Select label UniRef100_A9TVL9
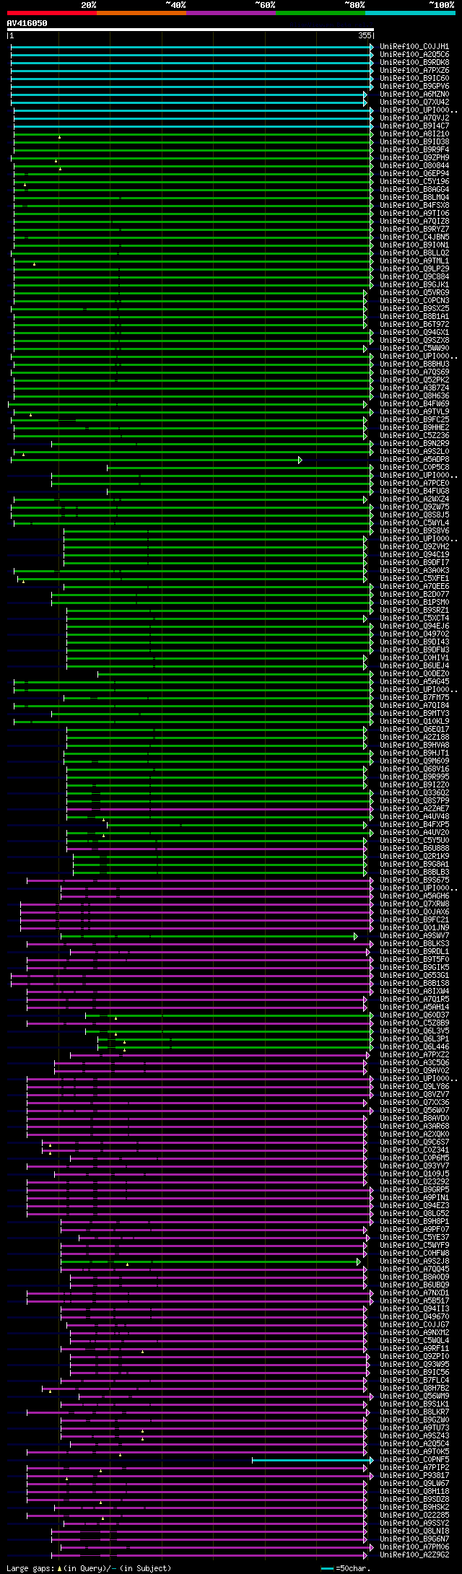Screen dimensions: 462x1574 pyautogui.click(x=414, y=411)
